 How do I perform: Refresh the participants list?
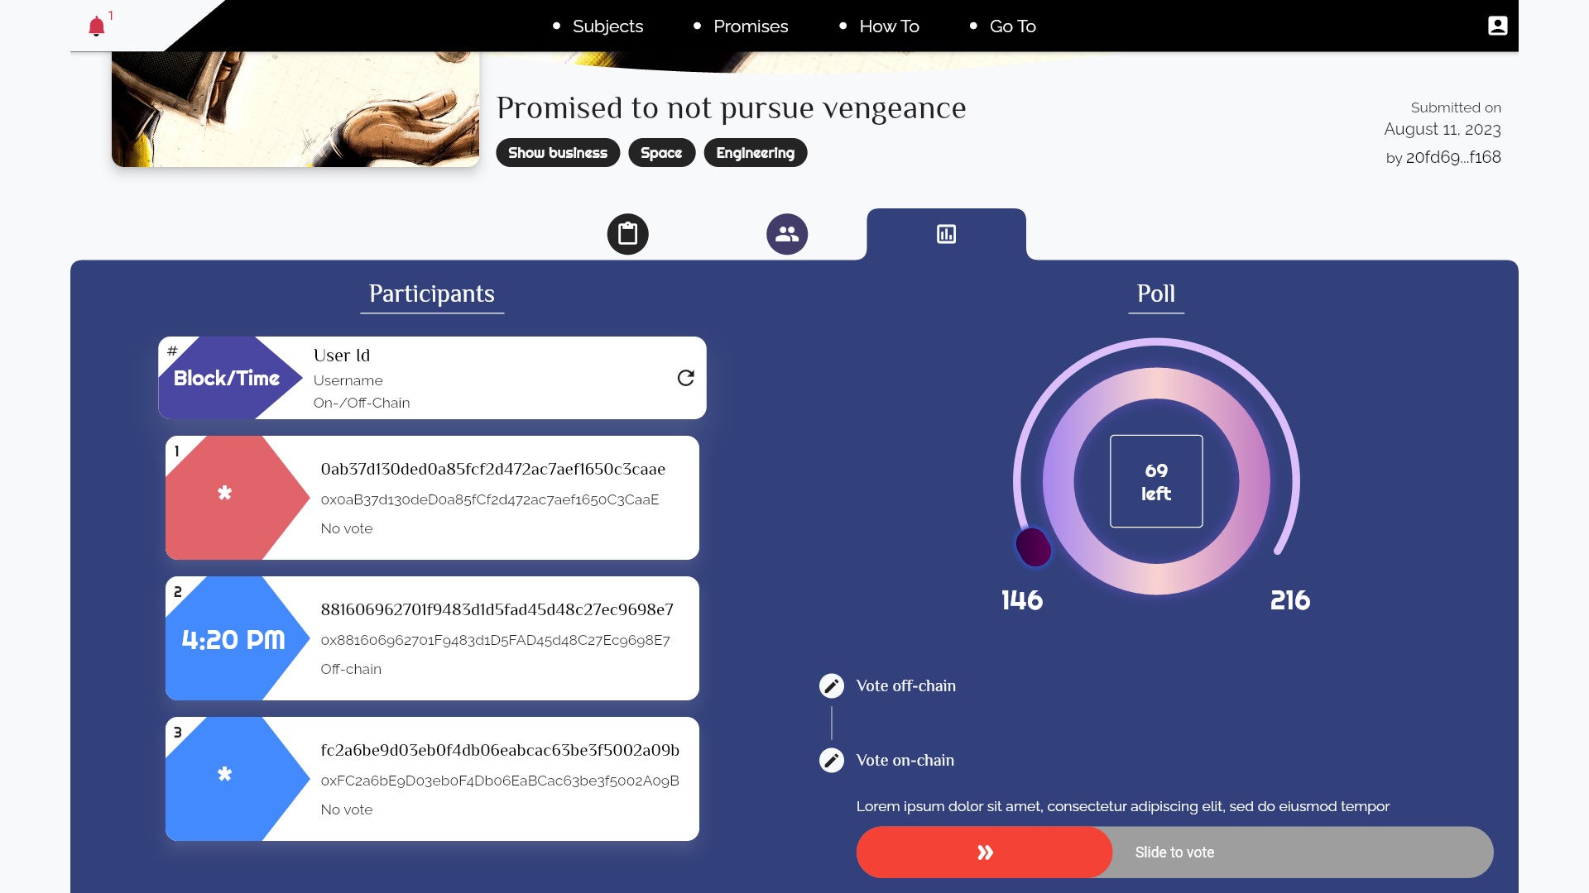click(x=685, y=378)
